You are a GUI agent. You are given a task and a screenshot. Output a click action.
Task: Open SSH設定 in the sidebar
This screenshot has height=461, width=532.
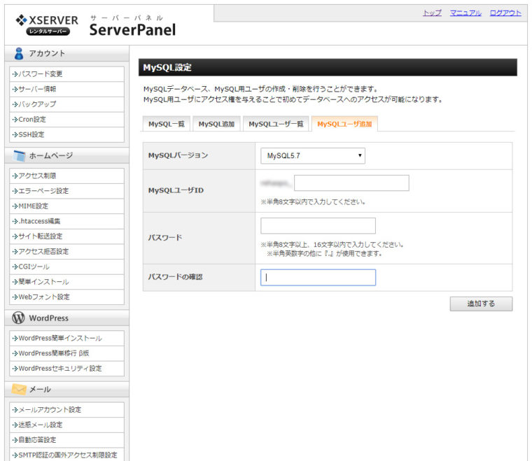click(66, 134)
